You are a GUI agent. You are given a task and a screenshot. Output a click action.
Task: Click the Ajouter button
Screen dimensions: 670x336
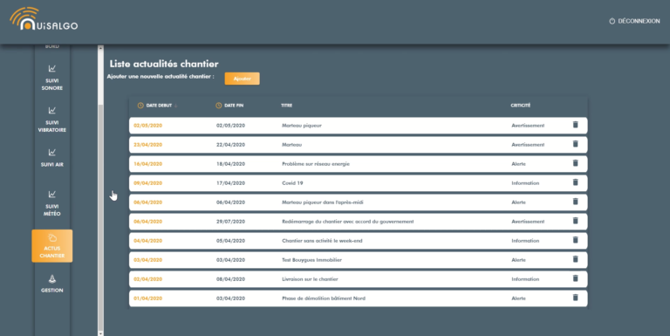click(x=243, y=79)
